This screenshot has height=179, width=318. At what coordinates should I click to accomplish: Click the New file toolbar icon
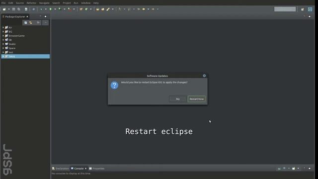[x=4, y=9]
